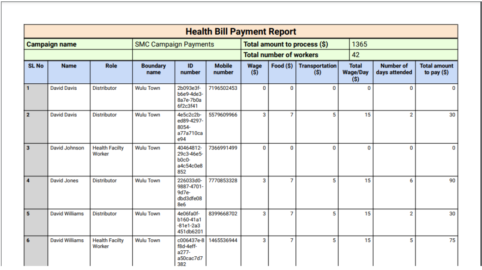The image size is (482, 270).
Task: Select the Transportation ($) column header
Action: [x=318, y=69]
